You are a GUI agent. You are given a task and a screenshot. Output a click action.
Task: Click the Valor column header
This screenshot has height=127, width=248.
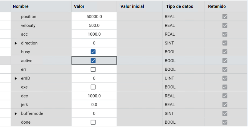coord(79,6)
